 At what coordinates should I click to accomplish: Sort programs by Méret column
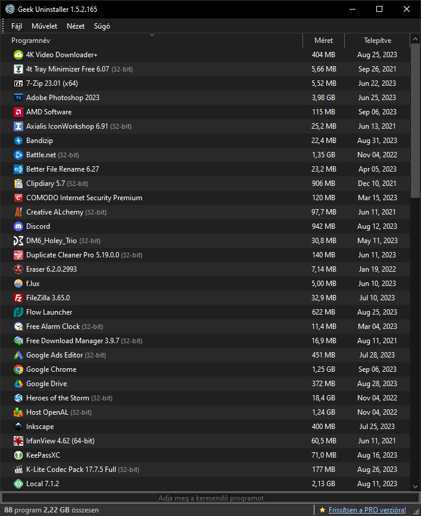coord(324,41)
